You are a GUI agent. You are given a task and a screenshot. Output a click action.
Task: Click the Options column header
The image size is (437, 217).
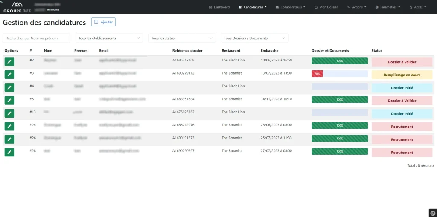click(12, 51)
